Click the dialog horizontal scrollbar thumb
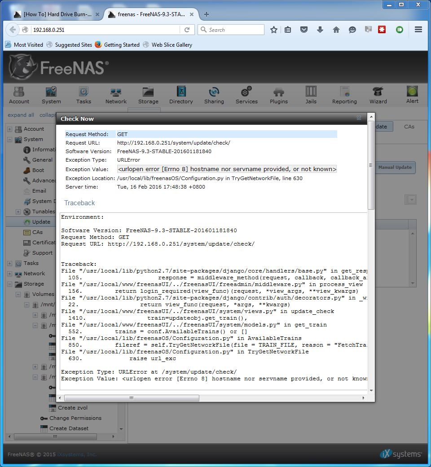The height and width of the screenshot is (467, 431). pyautogui.click(x=132, y=398)
